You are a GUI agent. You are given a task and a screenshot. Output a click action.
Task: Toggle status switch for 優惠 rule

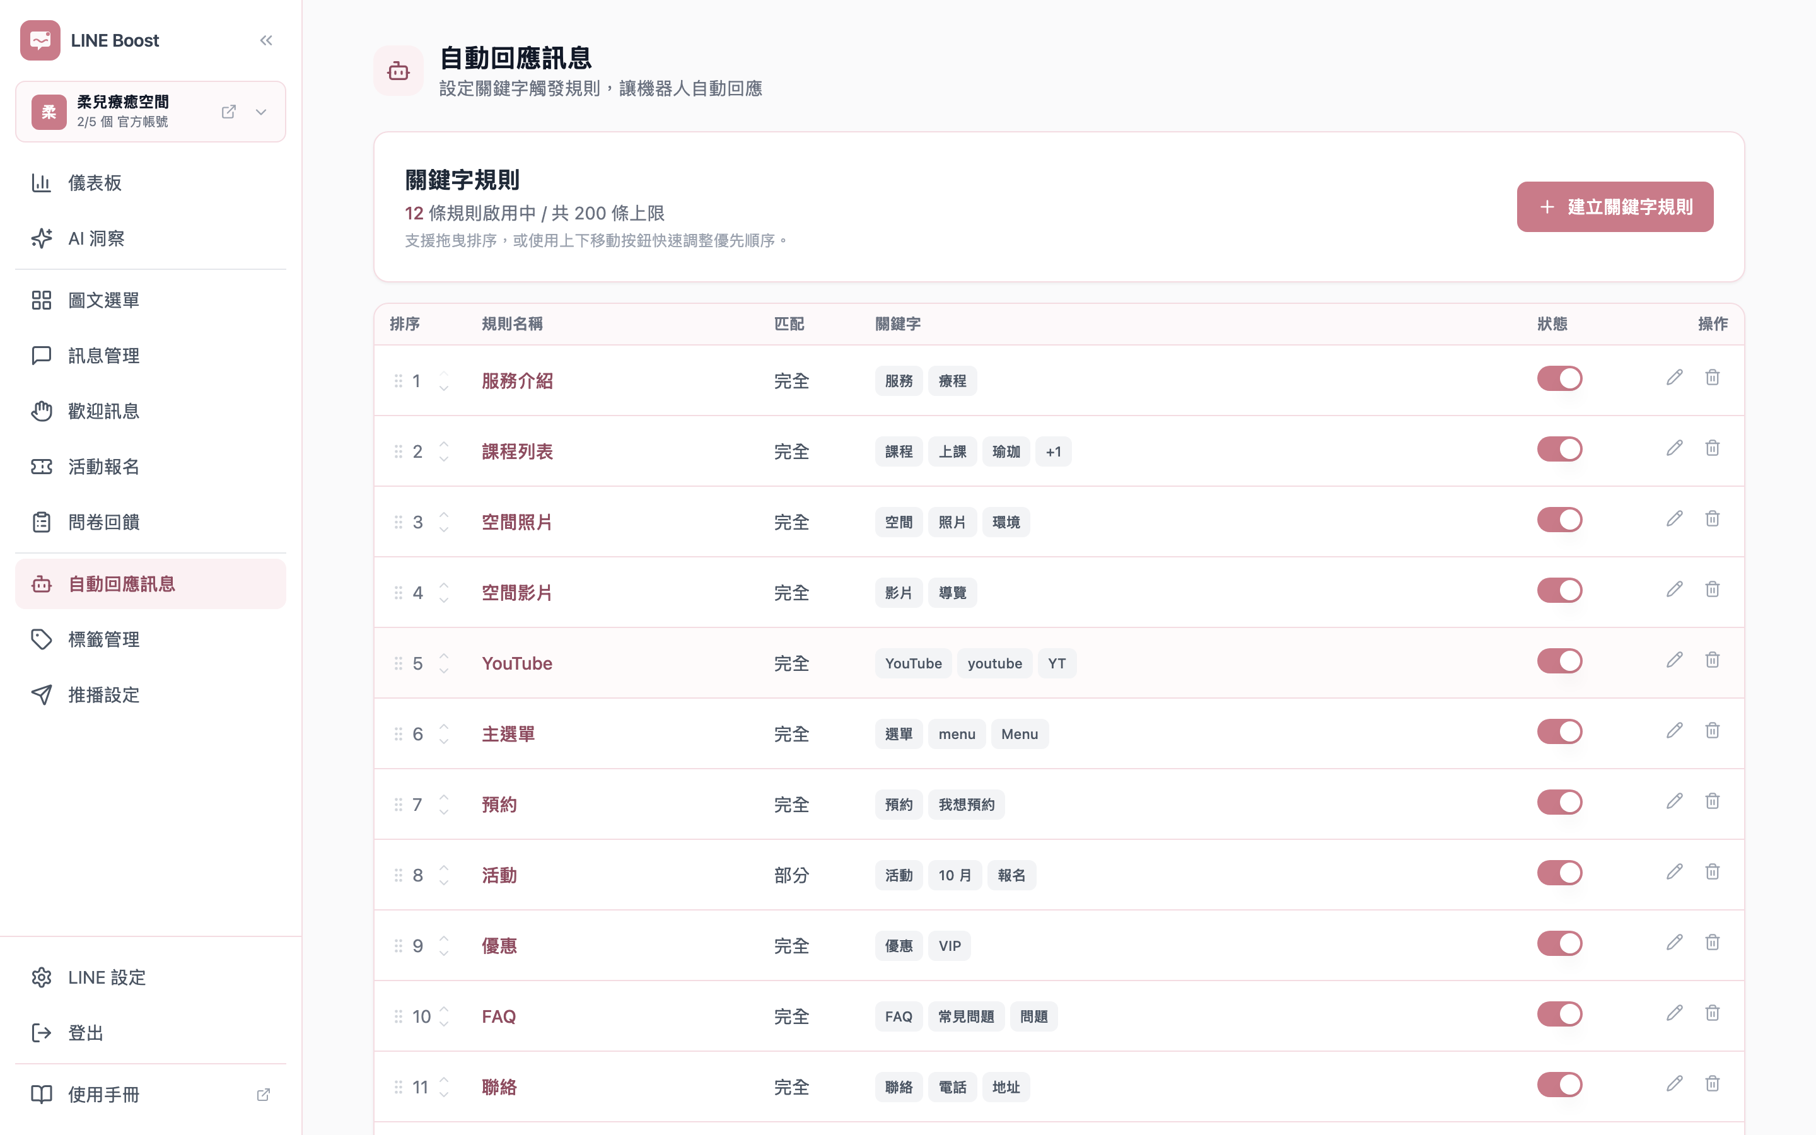coord(1559,943)
